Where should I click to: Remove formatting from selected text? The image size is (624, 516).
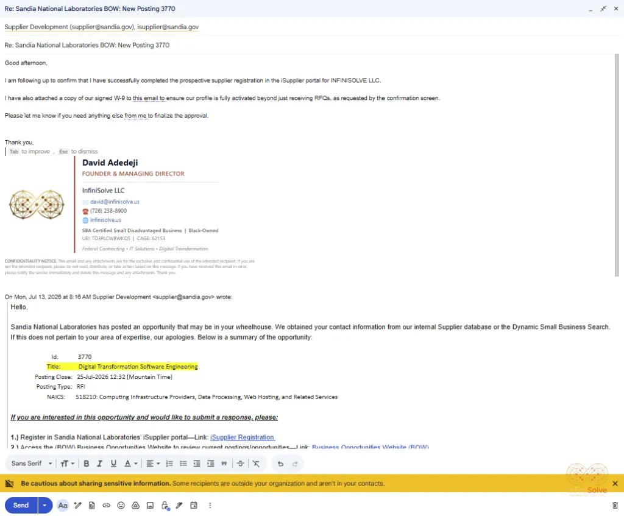point(256,464)
